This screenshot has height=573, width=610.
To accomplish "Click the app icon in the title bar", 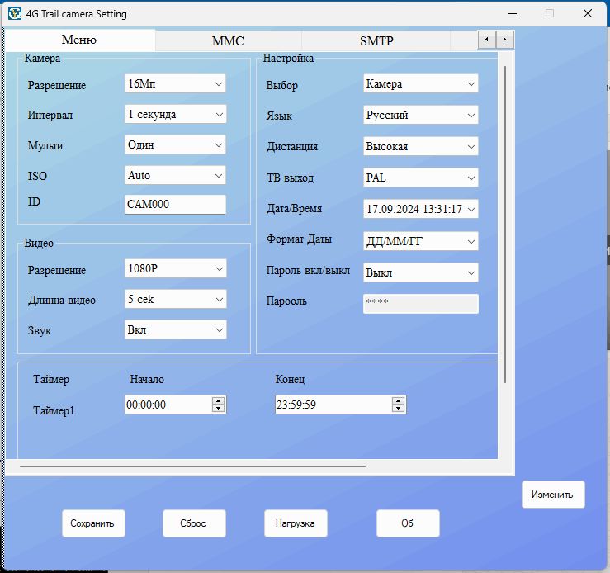I will tap(14, 14).
